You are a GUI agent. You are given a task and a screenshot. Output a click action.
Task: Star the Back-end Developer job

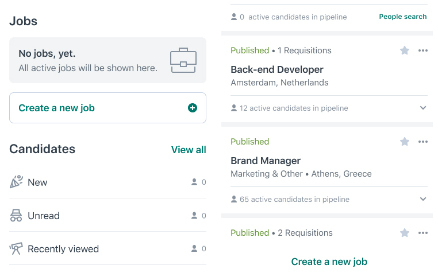click(405, 50)
